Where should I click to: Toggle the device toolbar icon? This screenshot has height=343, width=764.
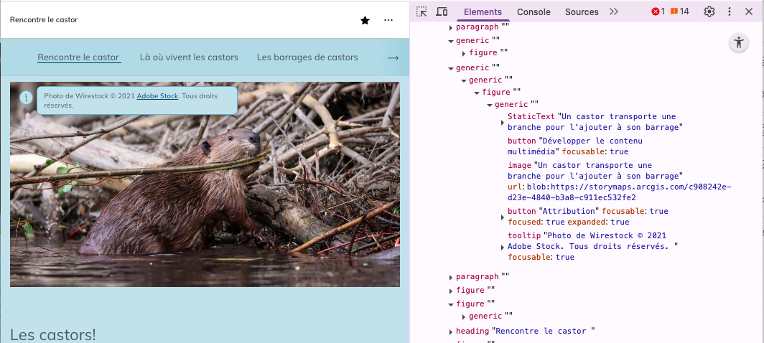point(442,11)
